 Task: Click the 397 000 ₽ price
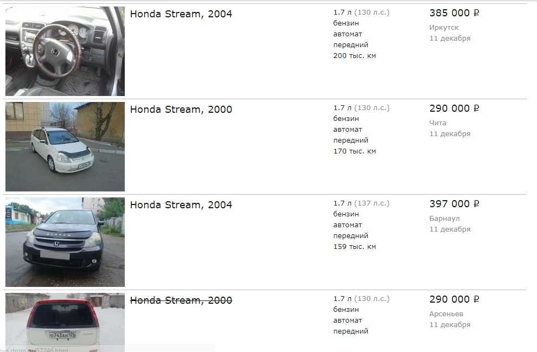point(454,204)
